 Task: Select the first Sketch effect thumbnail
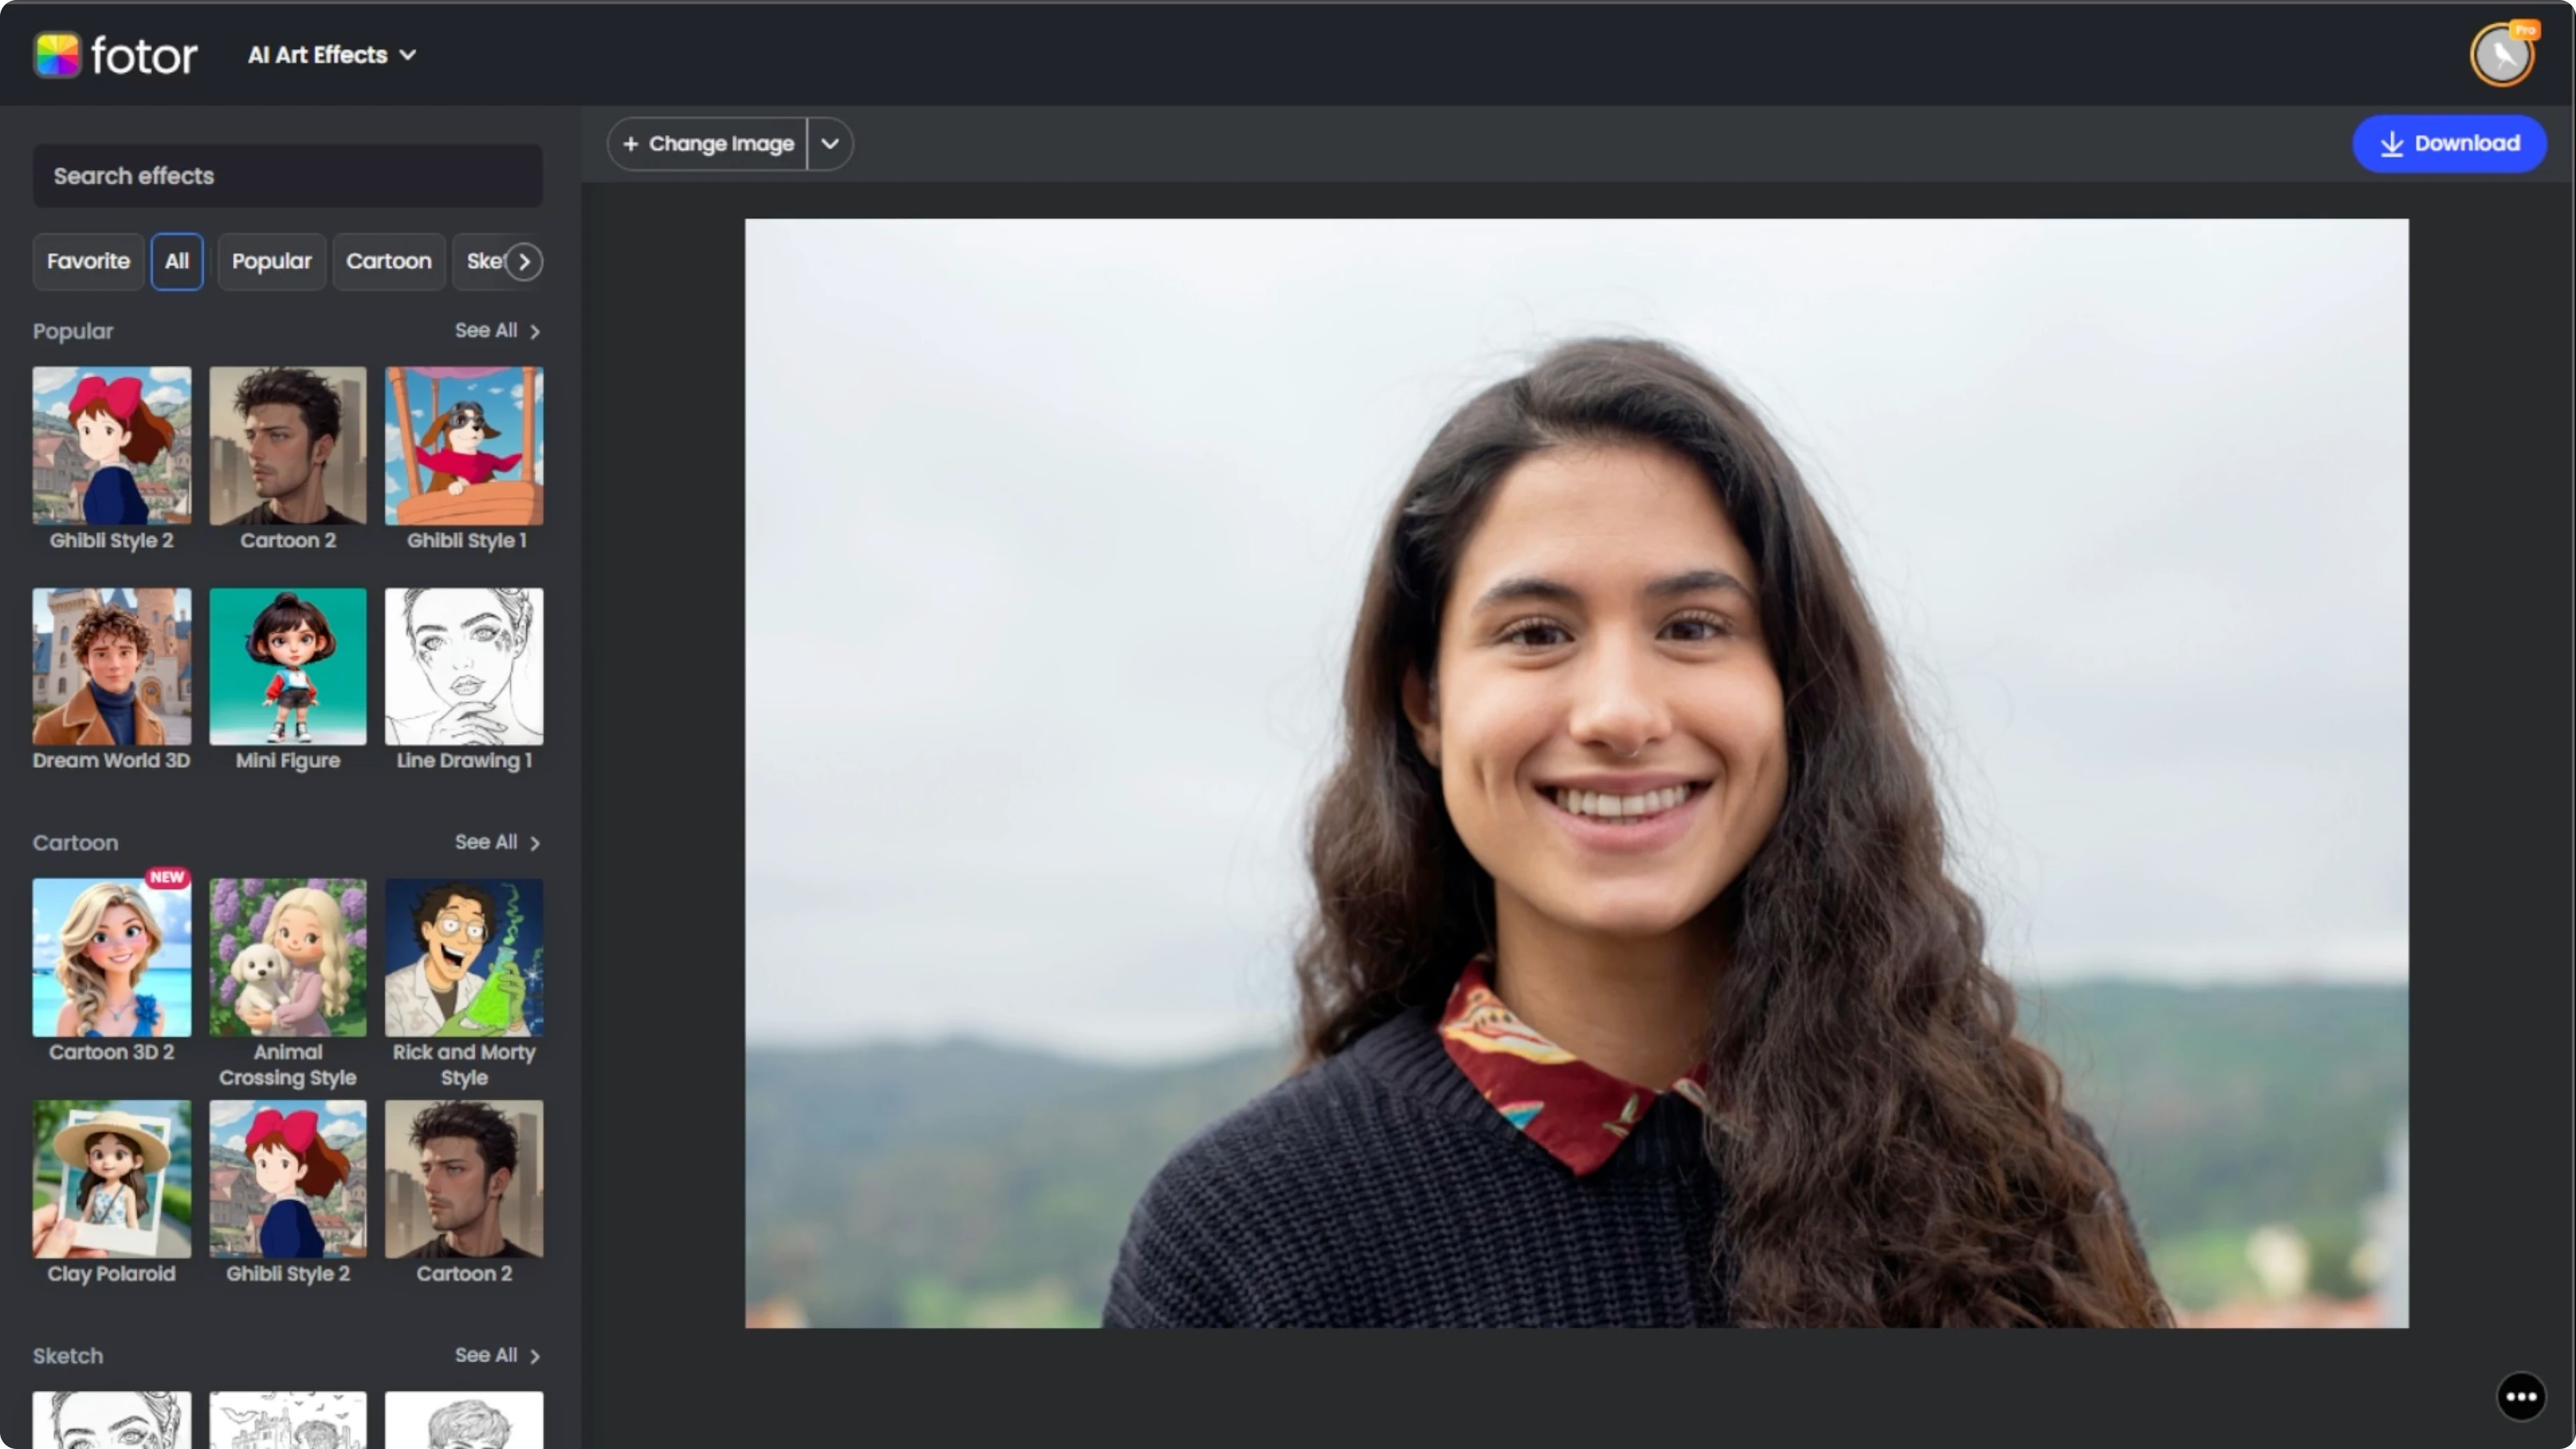pyautogui.click(x=112, y=1420)
